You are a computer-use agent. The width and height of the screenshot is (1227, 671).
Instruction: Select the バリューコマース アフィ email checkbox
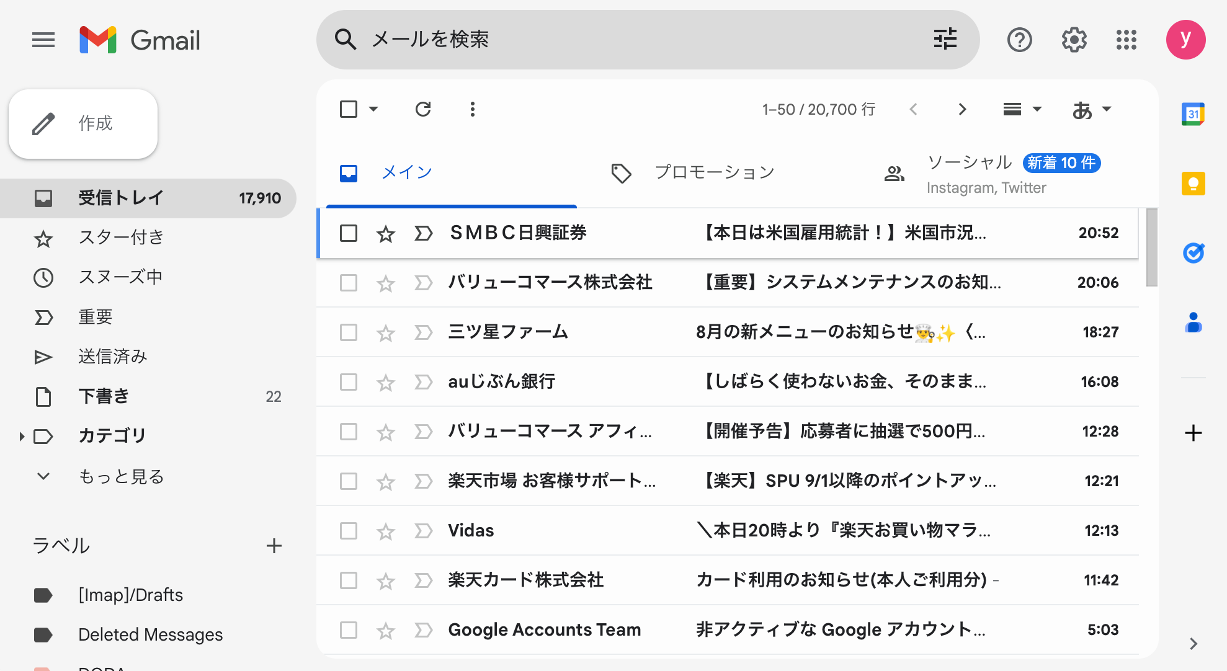349,432
